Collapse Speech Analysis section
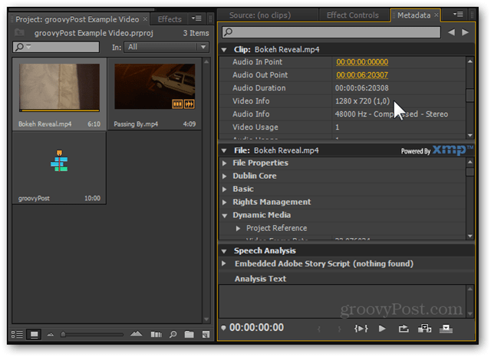 click(x=224, y=251)
